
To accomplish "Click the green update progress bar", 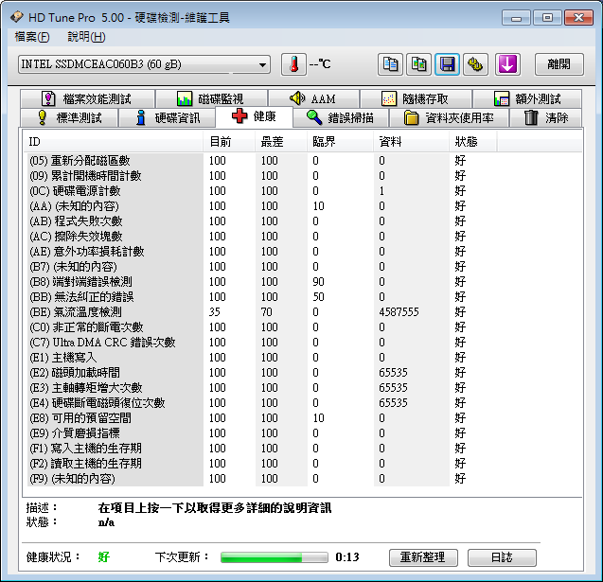I will pos(275,557).
